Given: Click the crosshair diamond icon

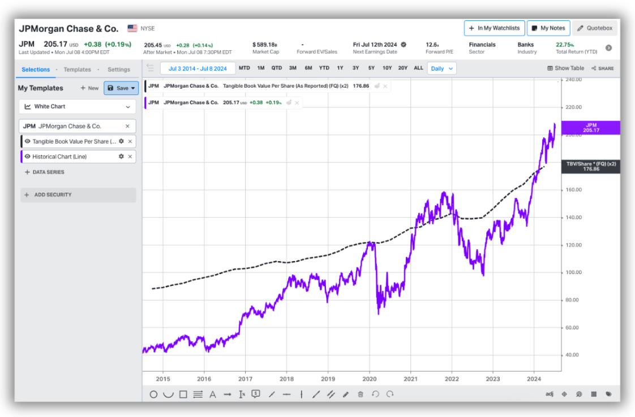Looking at the screenshot, I should (564, 394).
